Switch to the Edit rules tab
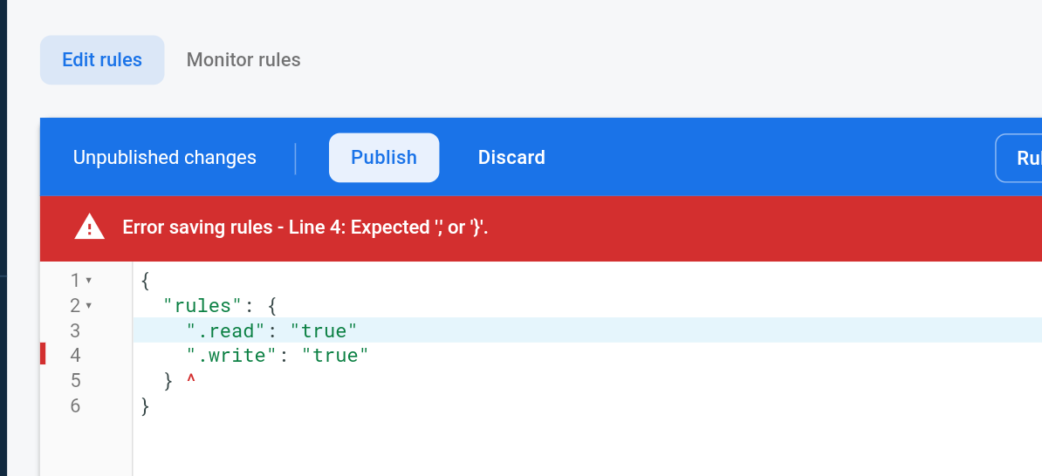Image resolution: width=1042 pixels, height=476 pixels. pyautogui.click(x=102, y=60)
